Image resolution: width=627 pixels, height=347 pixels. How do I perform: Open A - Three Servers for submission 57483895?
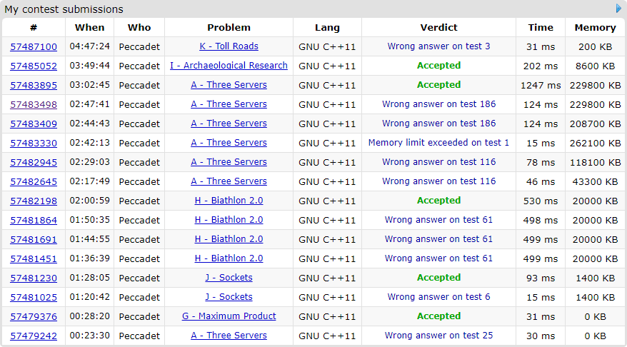229,85
